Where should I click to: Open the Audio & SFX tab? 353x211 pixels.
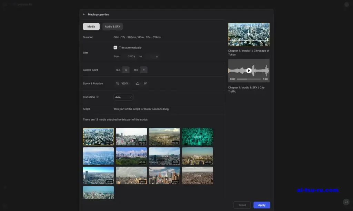pyautogui.click(x=112, y=27)
